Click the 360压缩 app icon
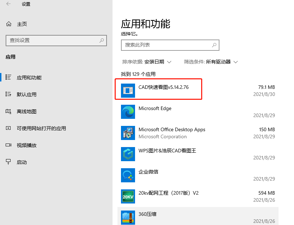 click(x=128, y=218)
